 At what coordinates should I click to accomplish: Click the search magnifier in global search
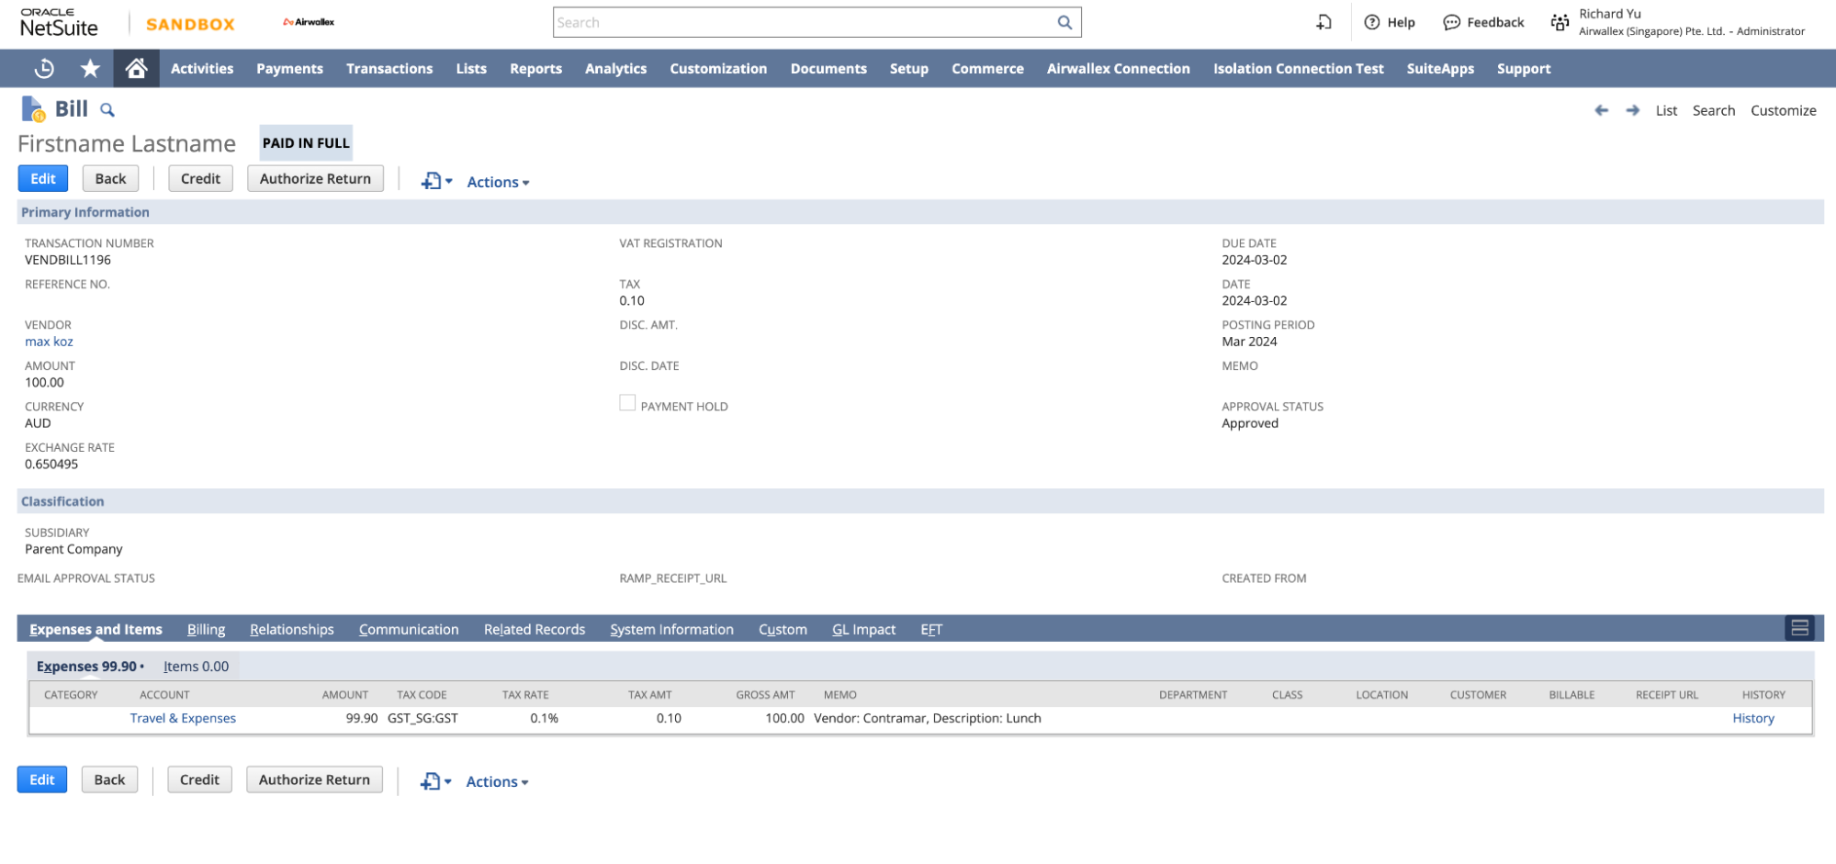pyautogui.click(x=1064, y=23)
